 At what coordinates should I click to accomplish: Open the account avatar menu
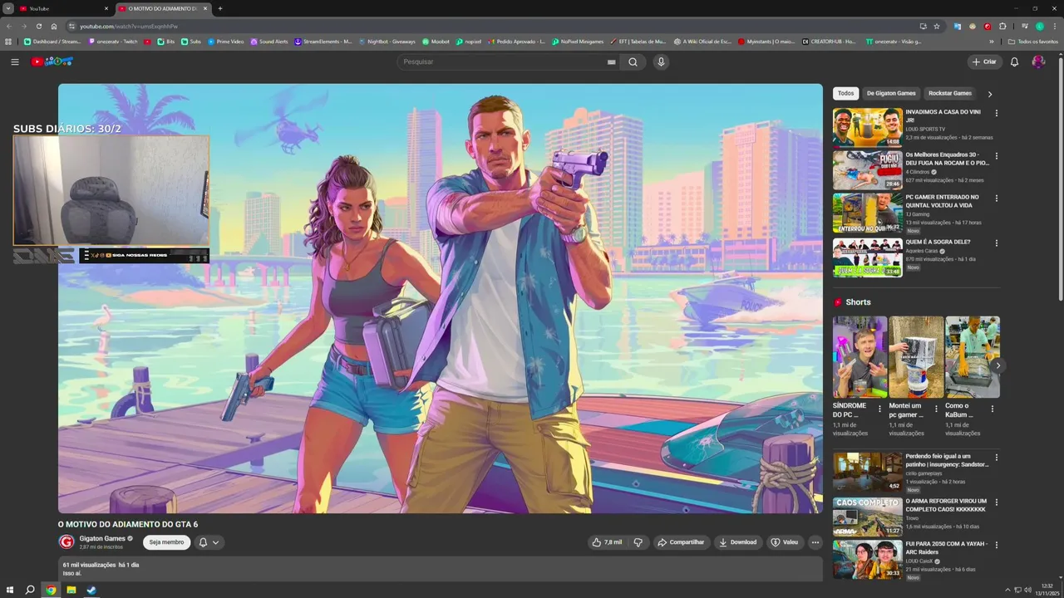click(x=1038, y=61)
